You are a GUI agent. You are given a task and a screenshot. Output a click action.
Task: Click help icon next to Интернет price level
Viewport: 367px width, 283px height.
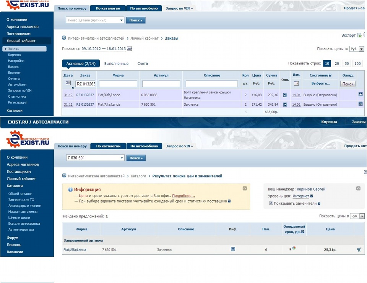[312, 196]
